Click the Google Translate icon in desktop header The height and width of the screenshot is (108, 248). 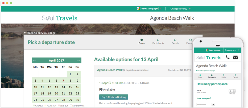[139, 9]
